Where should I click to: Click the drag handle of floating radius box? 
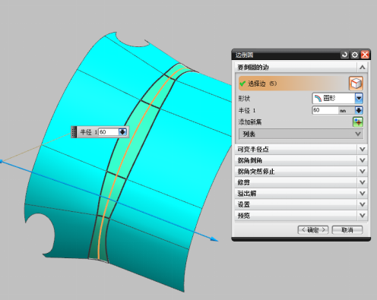coord(74,132)
